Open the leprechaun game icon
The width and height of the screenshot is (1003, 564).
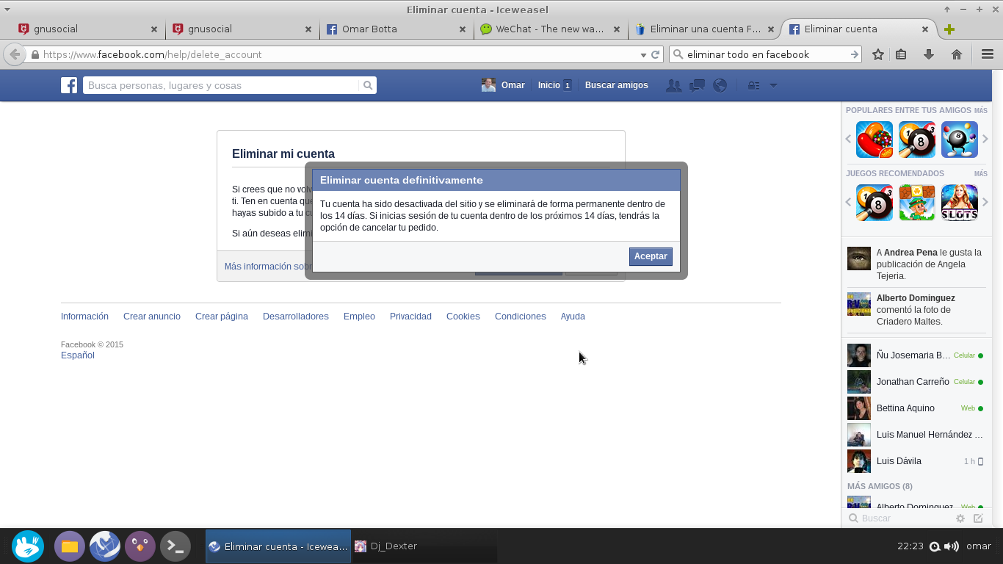pyautogui.click(x=917, y=203)
